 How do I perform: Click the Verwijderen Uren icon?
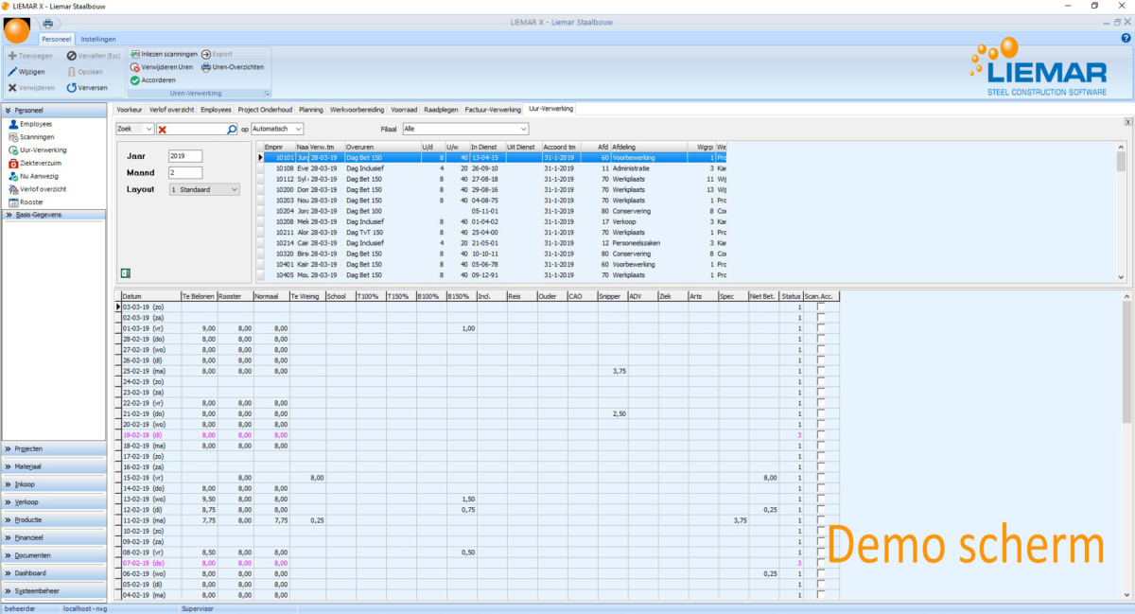pos(135,67)
